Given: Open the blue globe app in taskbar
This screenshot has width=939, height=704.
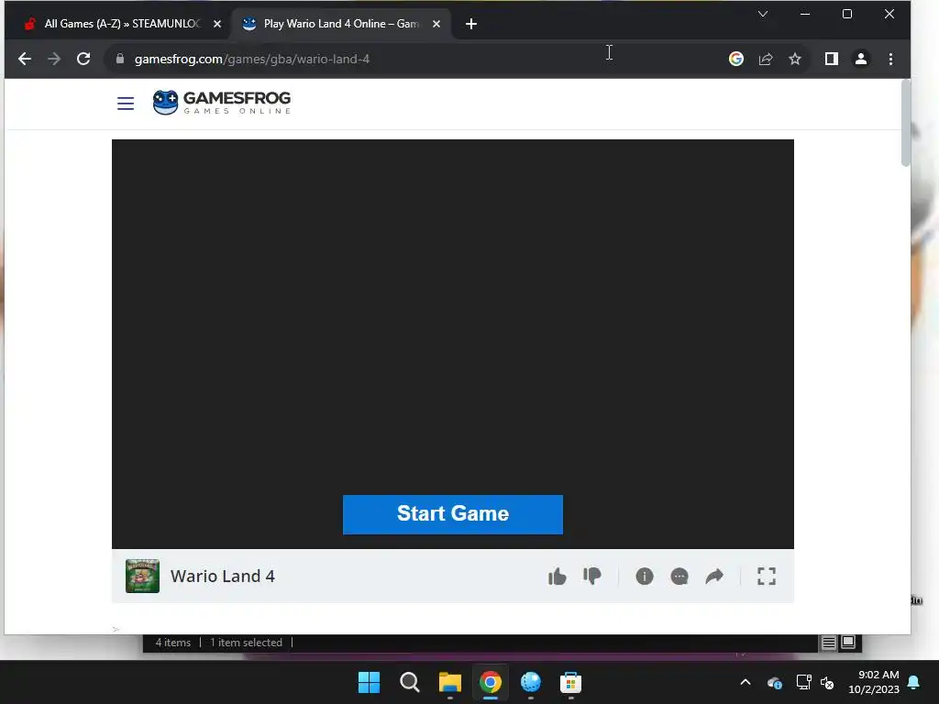Looking at the screenshot, I should [x=531, y=682].
